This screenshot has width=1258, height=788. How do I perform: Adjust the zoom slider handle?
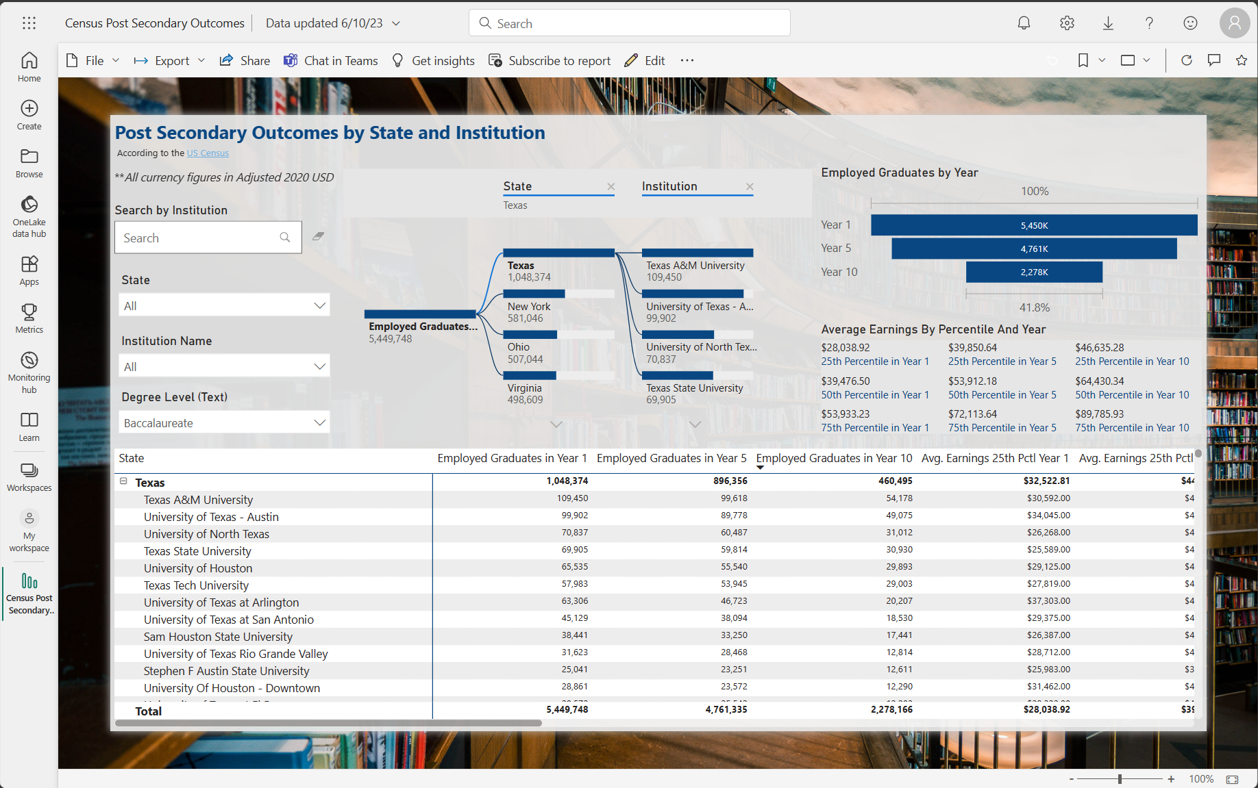[x=1120, y=779]
